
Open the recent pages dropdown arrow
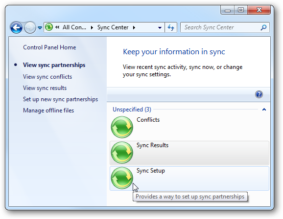40,27
